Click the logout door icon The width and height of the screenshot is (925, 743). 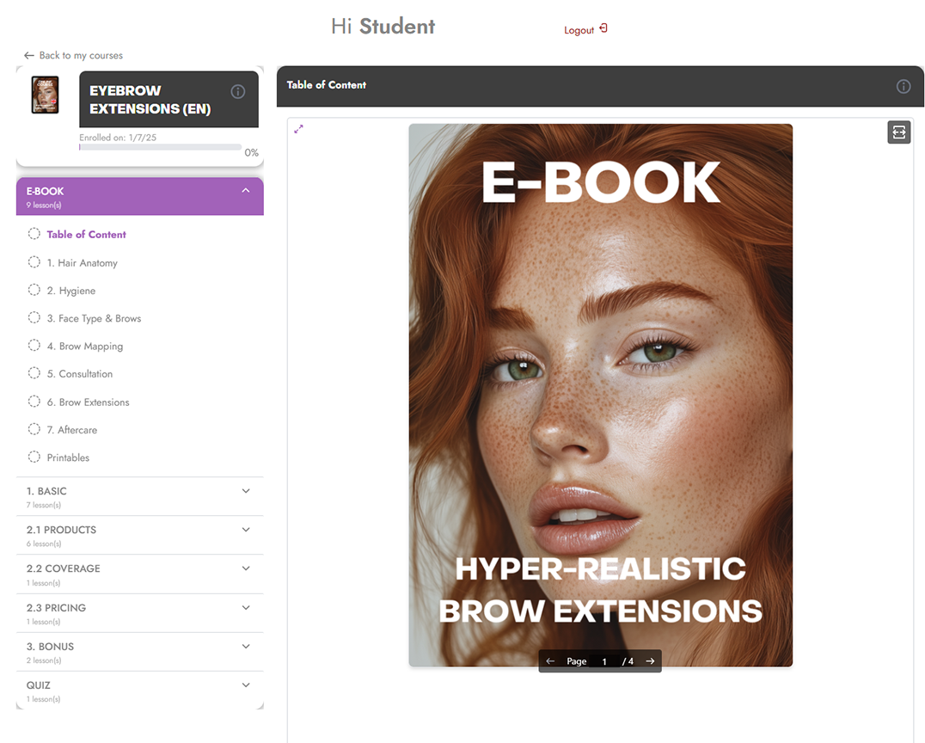pyautogui.click(x=603, y=28)
